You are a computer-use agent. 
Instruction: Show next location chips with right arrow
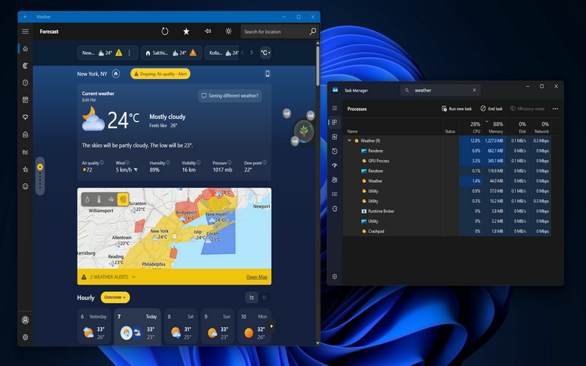pyautogui.click(x=251, y=52)
